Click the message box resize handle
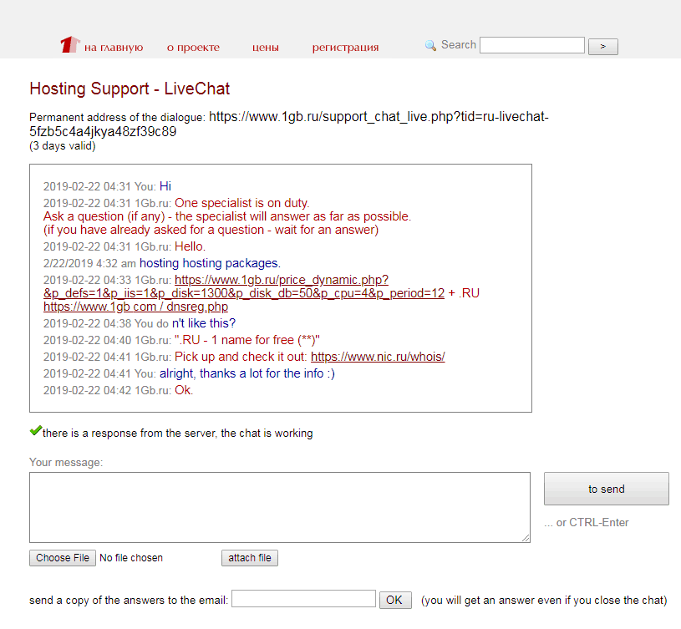 tap(526, 538)
